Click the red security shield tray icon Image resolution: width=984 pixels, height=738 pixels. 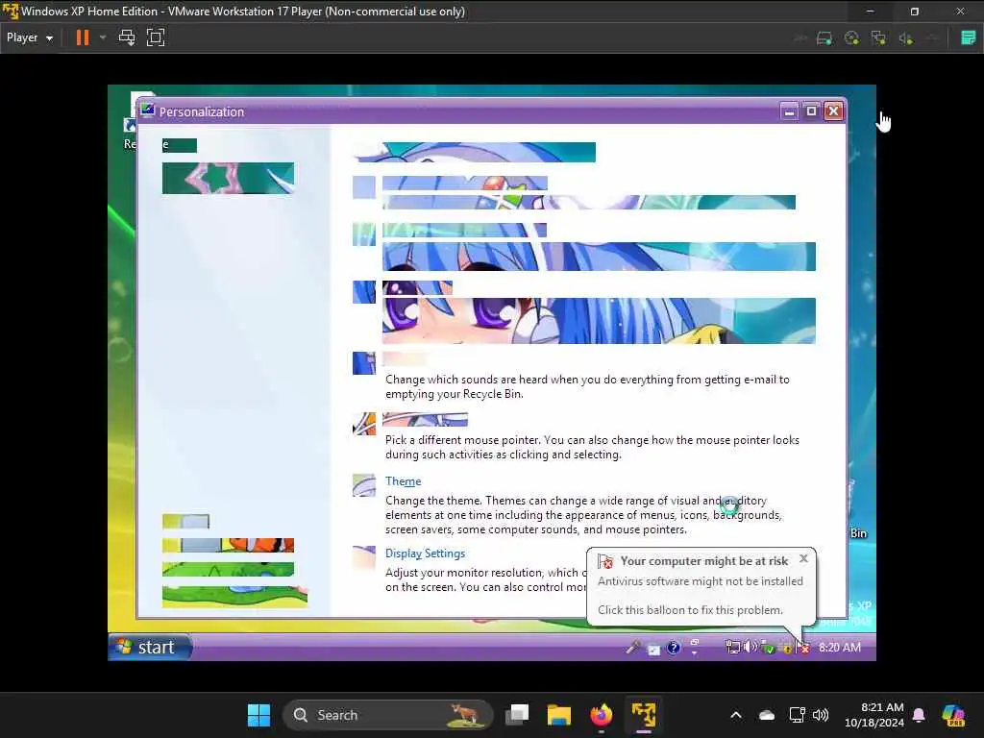pyautogui.click(x=804, y=648)
